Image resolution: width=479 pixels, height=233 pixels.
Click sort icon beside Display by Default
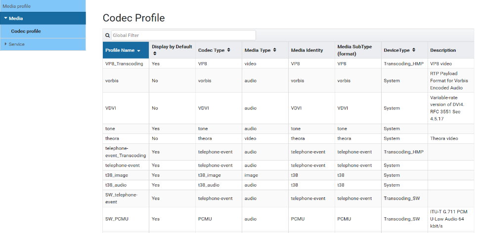pos(154,53)
